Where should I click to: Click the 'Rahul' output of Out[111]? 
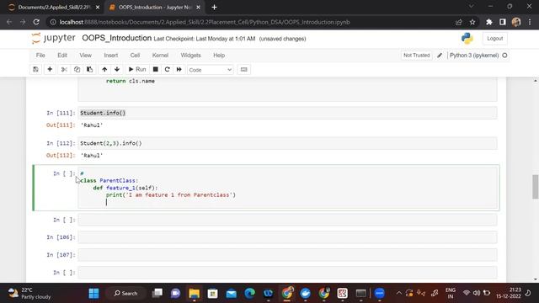[92, 125]
